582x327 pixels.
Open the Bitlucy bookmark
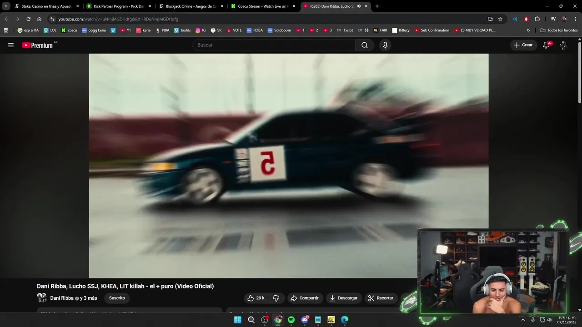tap(401, 30)
